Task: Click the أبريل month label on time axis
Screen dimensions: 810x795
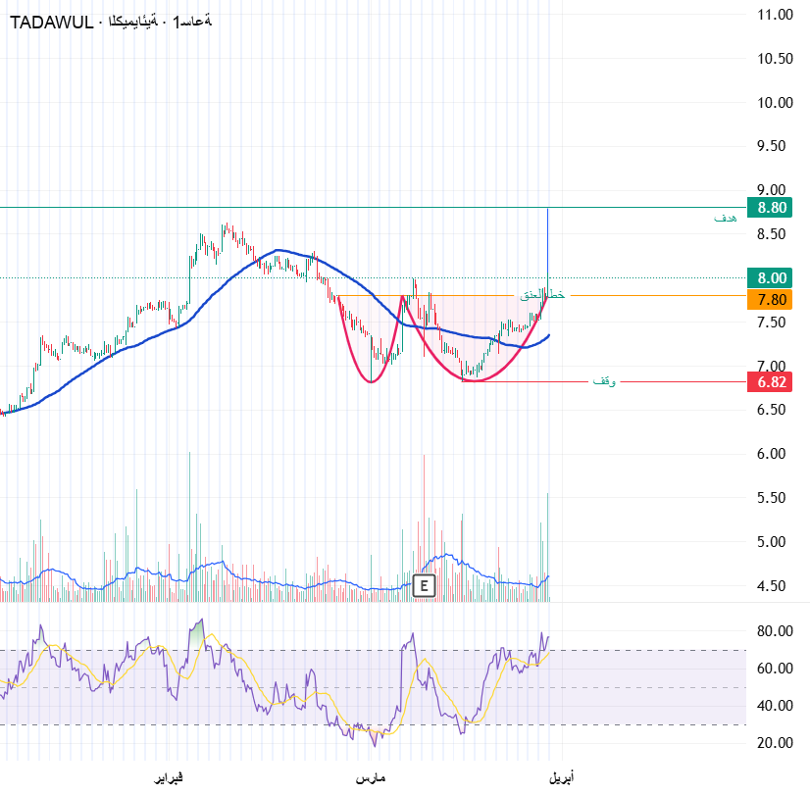Action: click(x=561, y=777)
